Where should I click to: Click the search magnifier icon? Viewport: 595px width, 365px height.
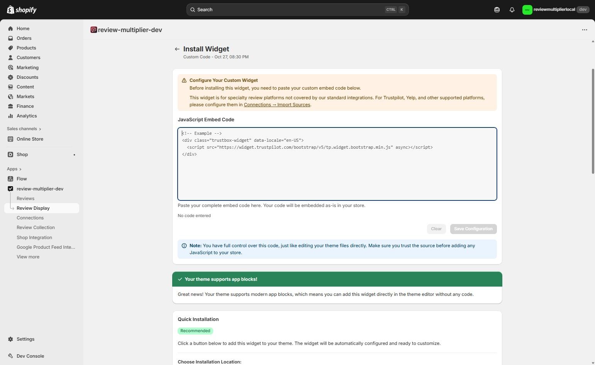tap(193, 10)
